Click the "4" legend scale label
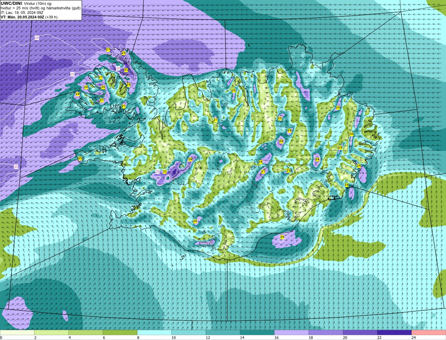Image resolution: width=446 pixels, height=340 pixels. tap(70, 338)
